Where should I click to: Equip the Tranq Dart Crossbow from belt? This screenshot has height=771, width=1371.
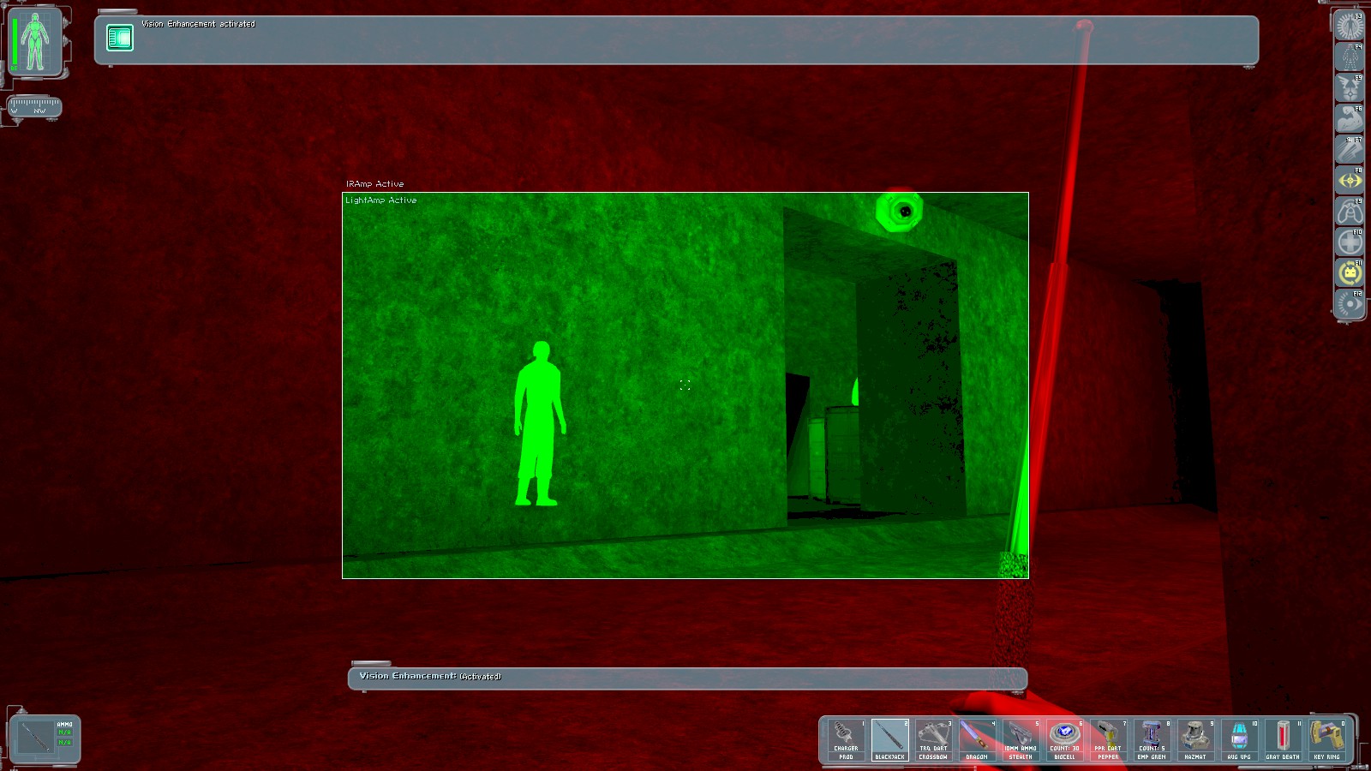[933, 740]
